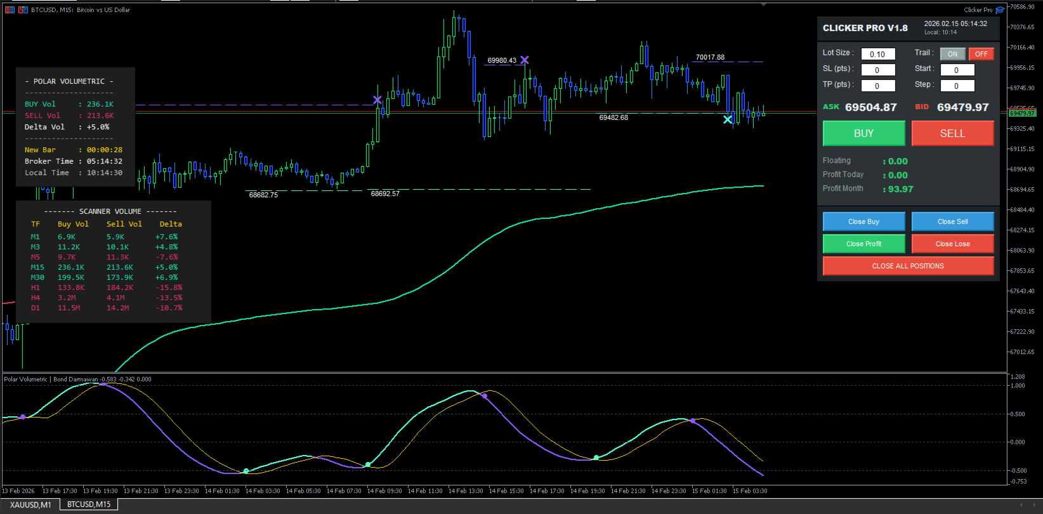1043x514 pixels.
Task: Switch to the XAUUSD,M1 chart tab
Action: (x=30, y=504)
